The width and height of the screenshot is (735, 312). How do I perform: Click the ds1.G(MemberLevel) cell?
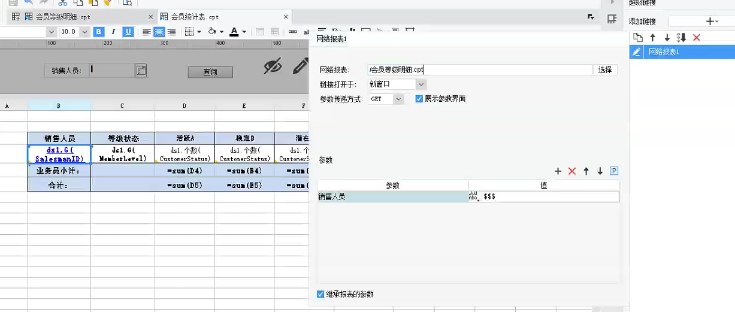tap(123, 154)
